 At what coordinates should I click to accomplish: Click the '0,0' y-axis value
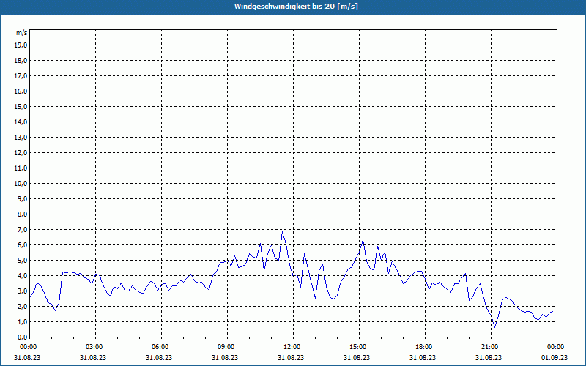[x=22, y=337]
